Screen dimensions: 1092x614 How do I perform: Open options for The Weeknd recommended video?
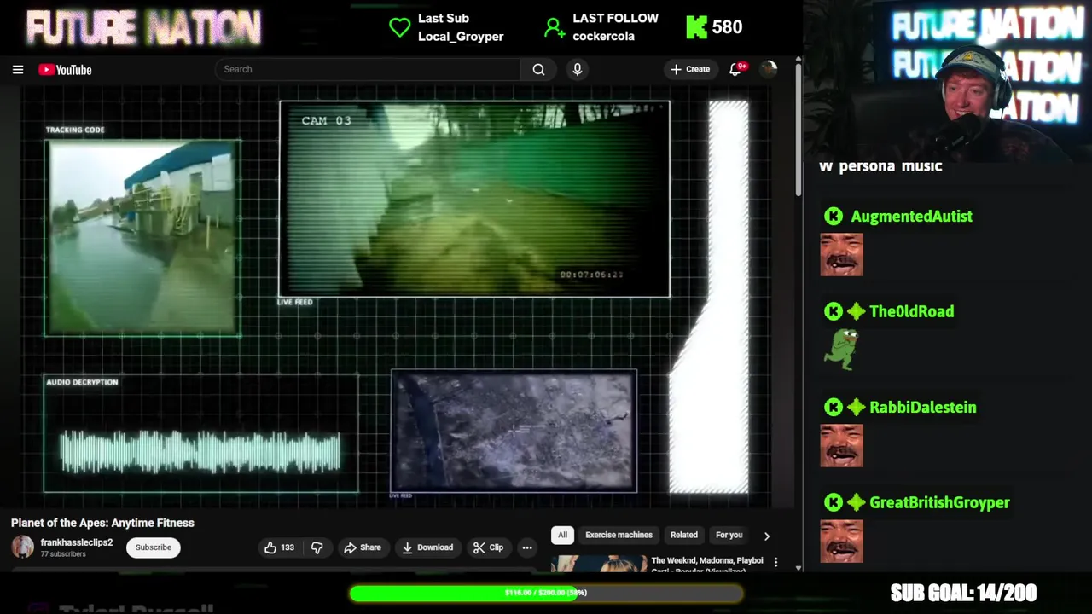tap(775, 562)
